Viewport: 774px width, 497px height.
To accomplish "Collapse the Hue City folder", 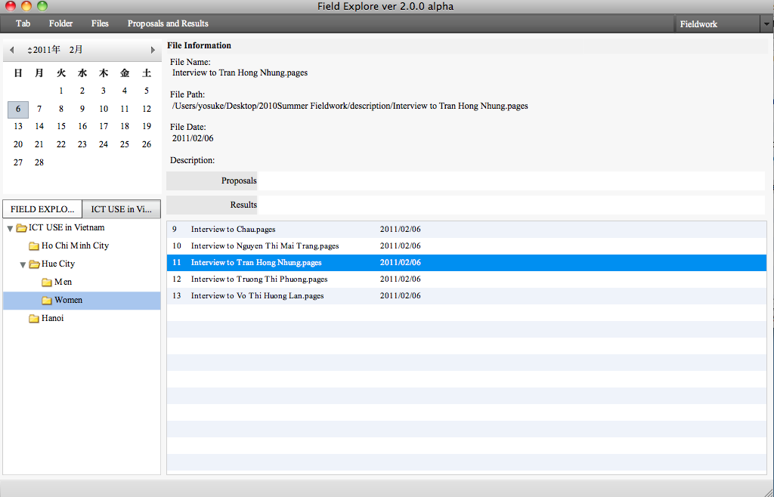I will point(23,264).
